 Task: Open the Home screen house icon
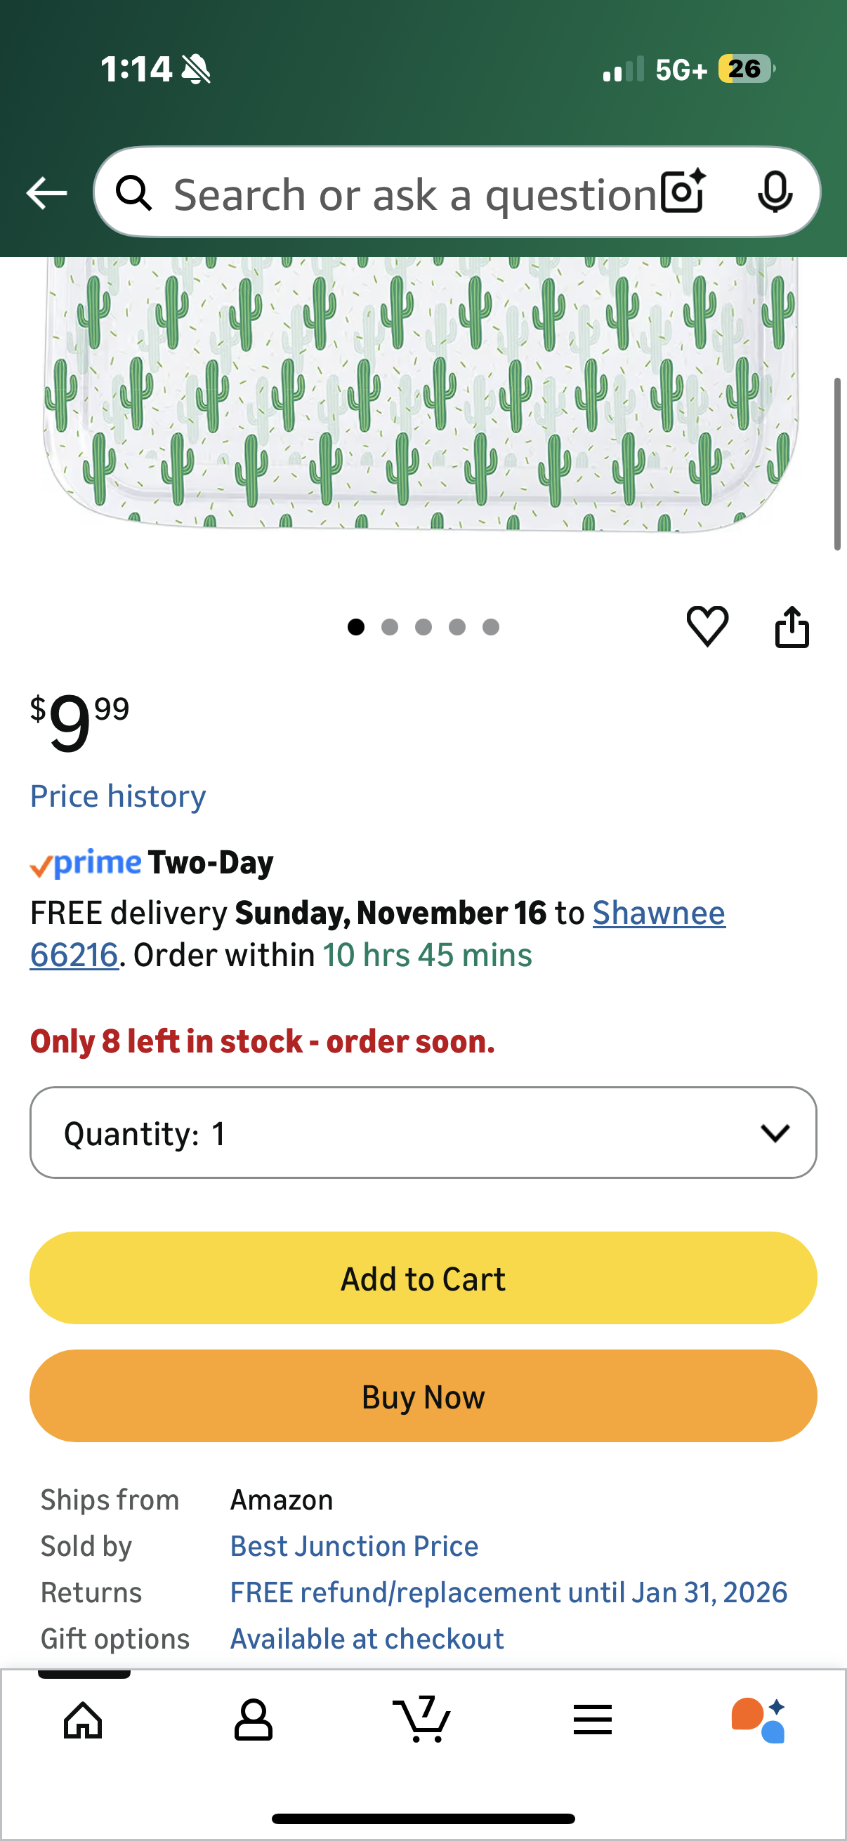(81, 1720)
